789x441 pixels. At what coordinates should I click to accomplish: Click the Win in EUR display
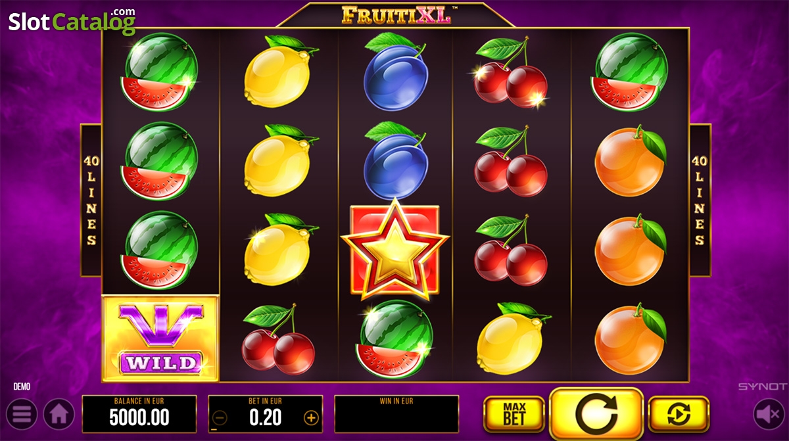(x=396, y=413)
